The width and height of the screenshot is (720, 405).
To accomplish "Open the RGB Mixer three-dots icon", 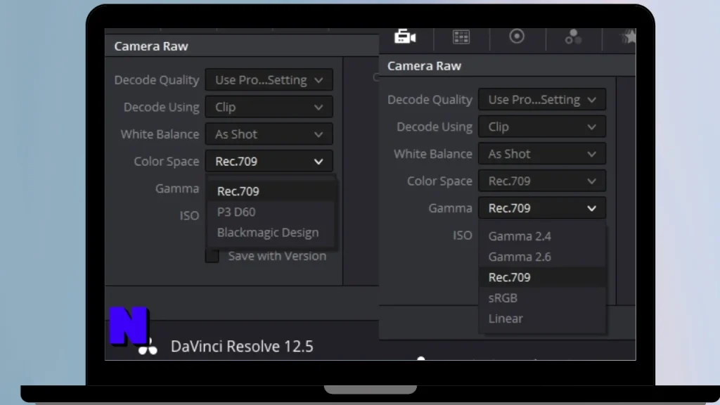I will tap(573, 37).
